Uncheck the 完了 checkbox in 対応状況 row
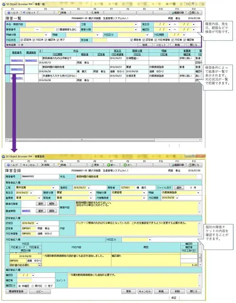The image size is (236, 303). coord(58,40)
